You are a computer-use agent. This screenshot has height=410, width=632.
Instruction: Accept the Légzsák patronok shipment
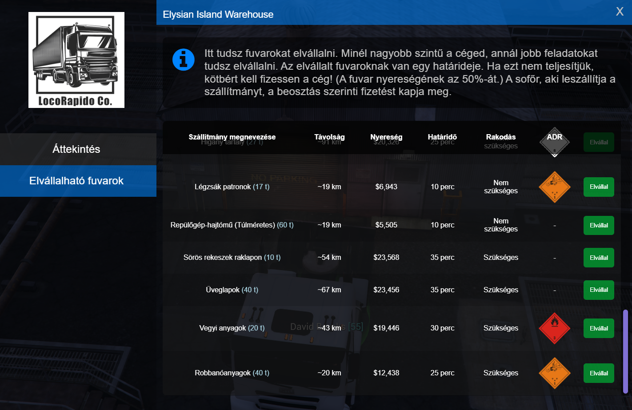click(598, 187)
